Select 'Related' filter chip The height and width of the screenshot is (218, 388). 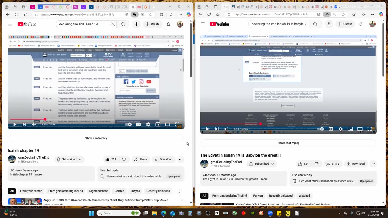point(119,191)
